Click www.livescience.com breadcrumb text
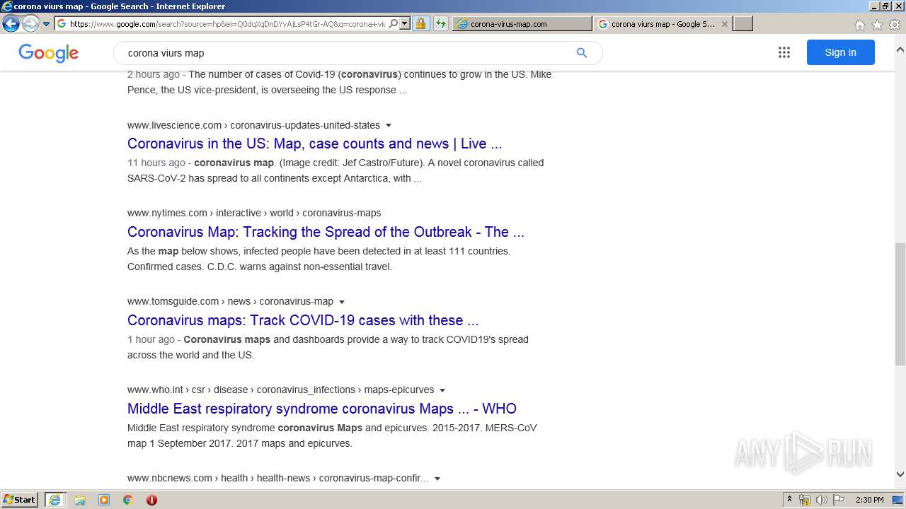This screenshot has height=509, width=906. pyautogui.click(x=174, y=125)
